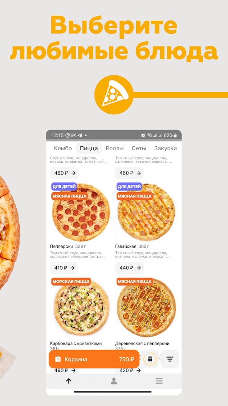Add Пепперони for 410 ₽
Image resolution: width=228 pixels, height=406 pixels.
[64, 268]
